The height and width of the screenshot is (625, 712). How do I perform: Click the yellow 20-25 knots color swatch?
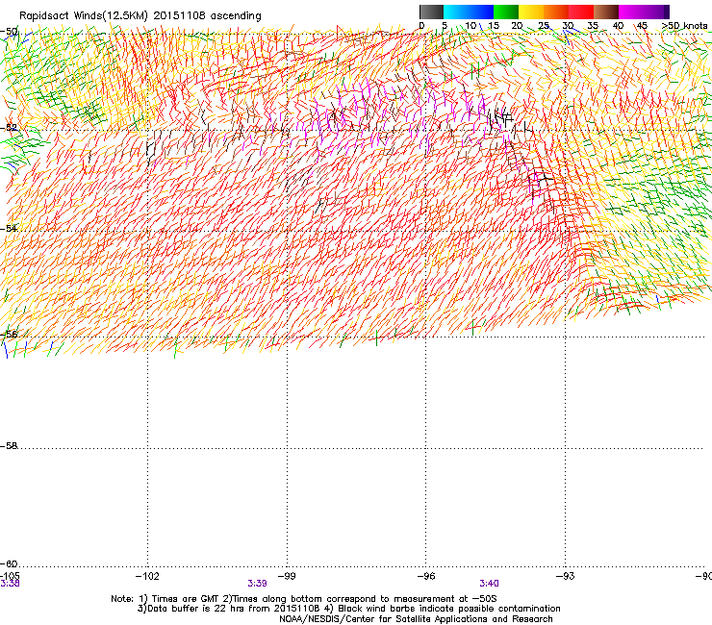(531, 12)
